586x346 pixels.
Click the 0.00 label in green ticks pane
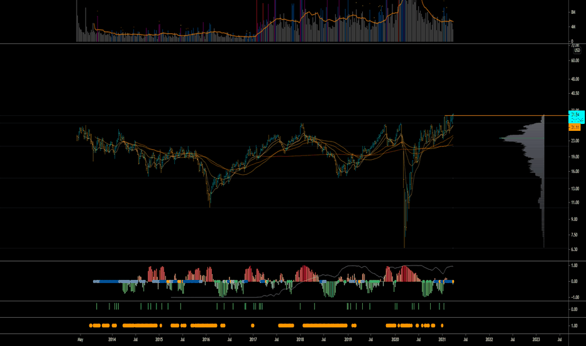click(575, 310)
